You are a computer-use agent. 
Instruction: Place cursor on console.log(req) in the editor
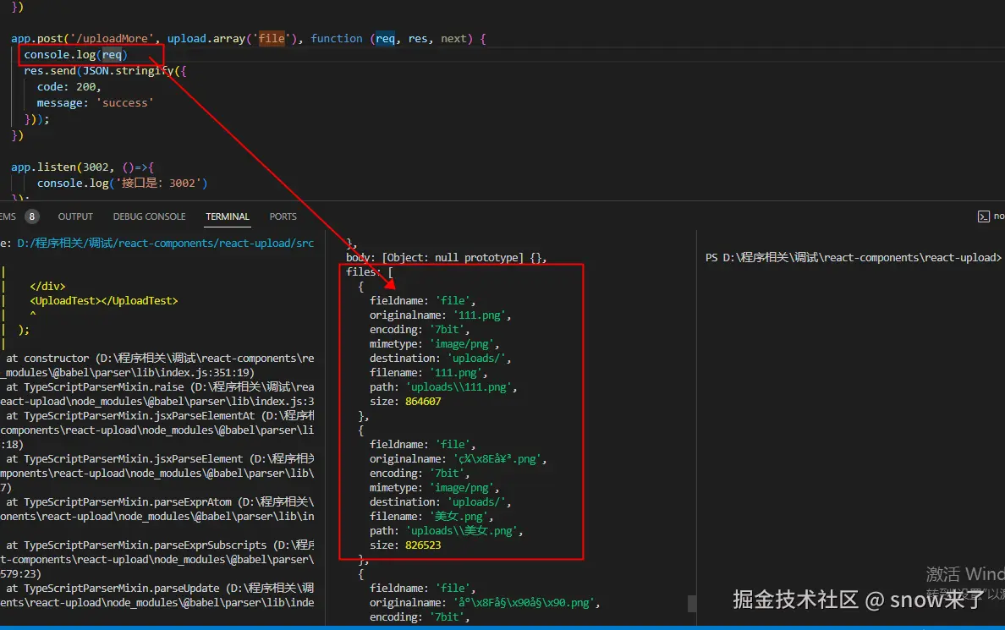[x=75, y=54]
